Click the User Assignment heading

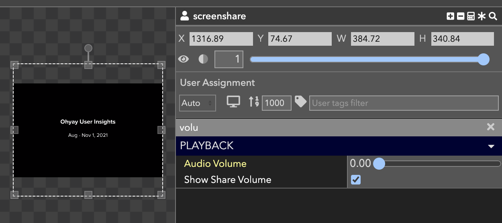pos(217,83)
